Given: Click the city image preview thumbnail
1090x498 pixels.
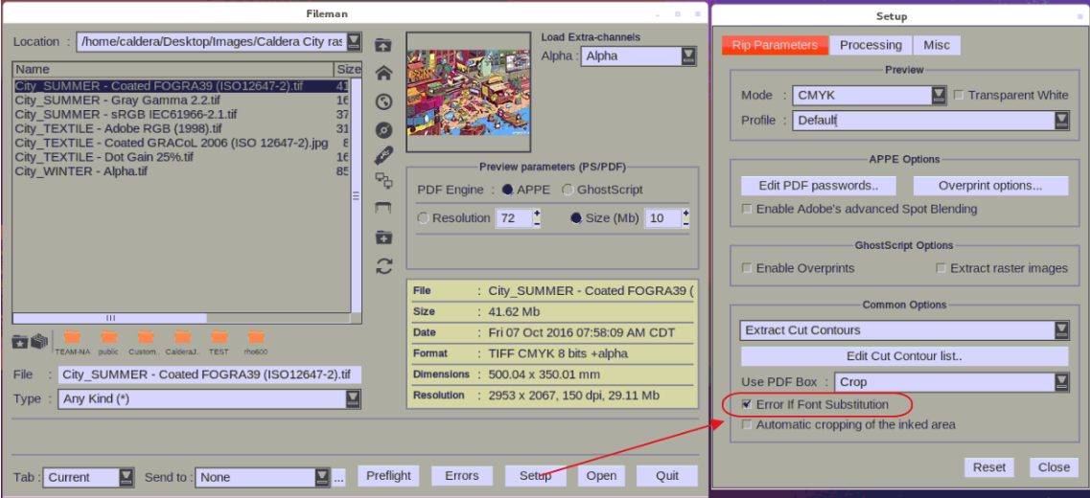Looking at the screenshot, I should 469,92.
